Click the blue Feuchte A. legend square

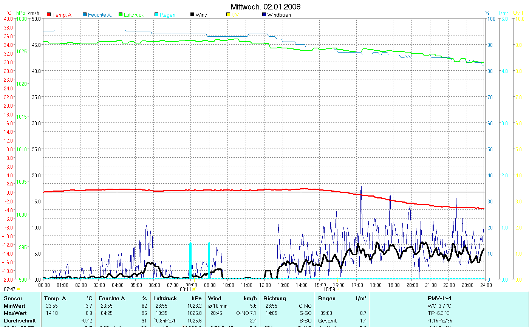pos(85,15)
